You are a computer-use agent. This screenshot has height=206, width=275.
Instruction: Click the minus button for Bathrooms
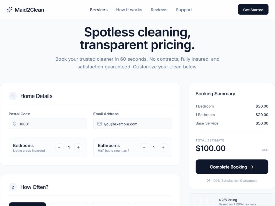click(144, 147)
